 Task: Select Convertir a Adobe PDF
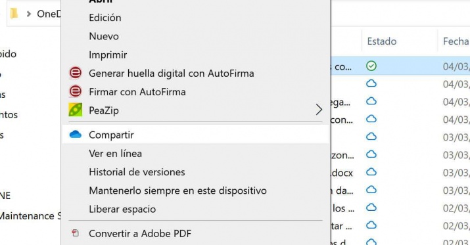tap(140, 234)
